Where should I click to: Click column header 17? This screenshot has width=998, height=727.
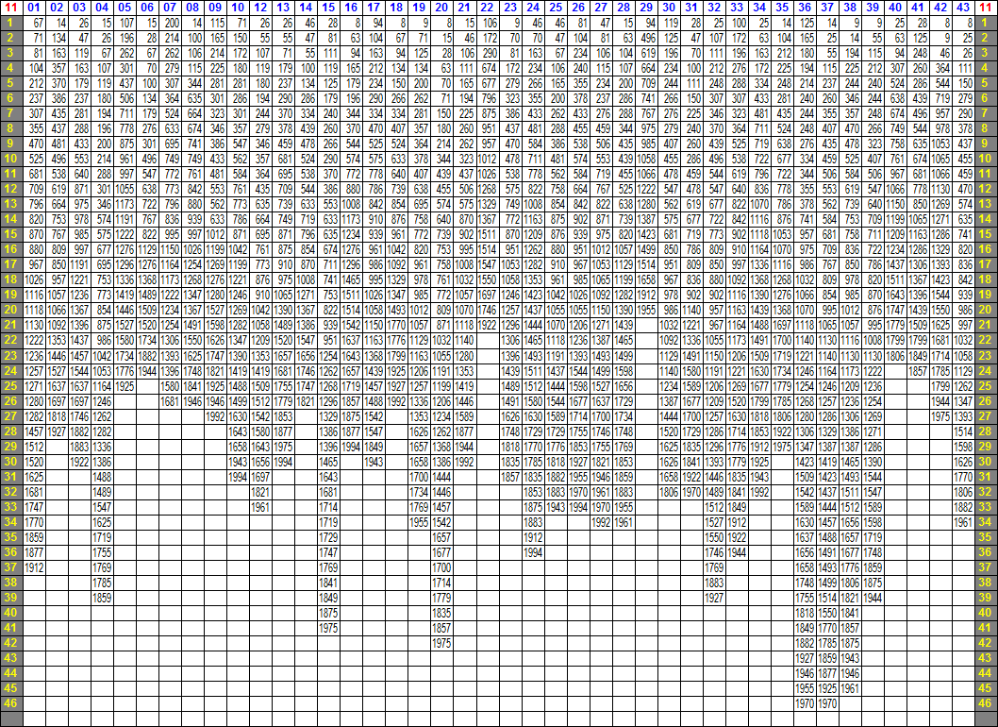[374, 7]
